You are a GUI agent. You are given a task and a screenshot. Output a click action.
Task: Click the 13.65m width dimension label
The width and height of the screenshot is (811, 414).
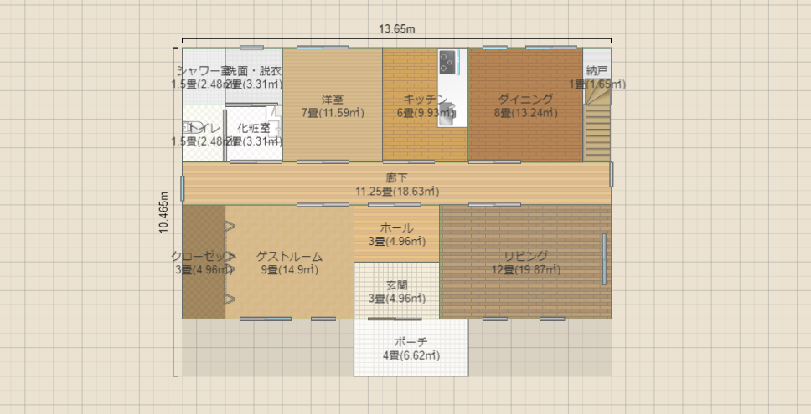397,28
